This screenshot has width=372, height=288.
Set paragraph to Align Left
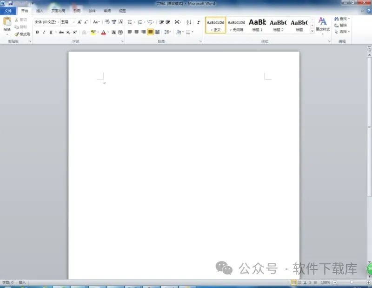[x=130, y=32]
